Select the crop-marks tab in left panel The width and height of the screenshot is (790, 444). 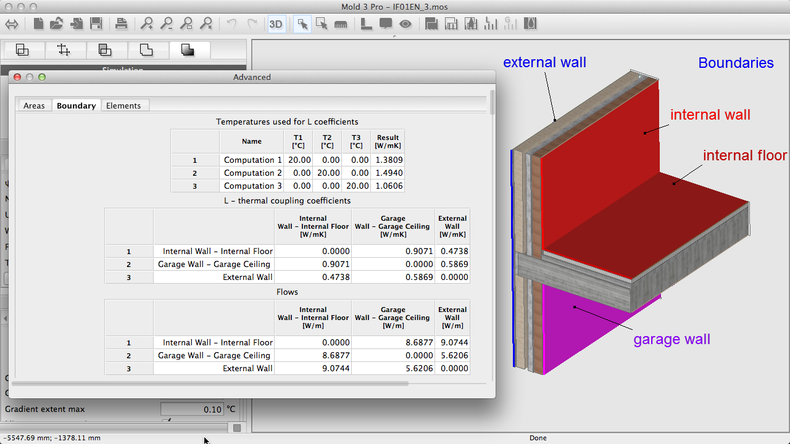64,51
